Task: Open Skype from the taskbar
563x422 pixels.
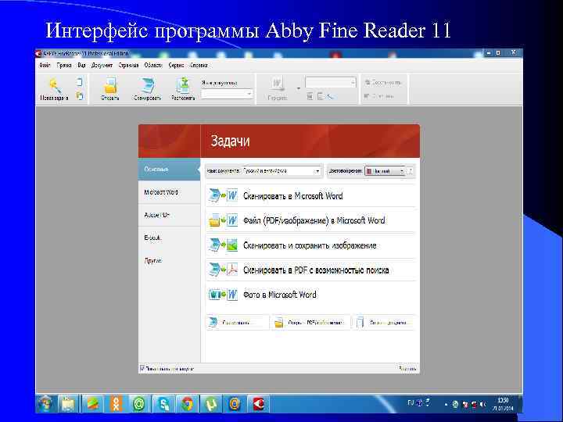Action: [x=163, y=405]
